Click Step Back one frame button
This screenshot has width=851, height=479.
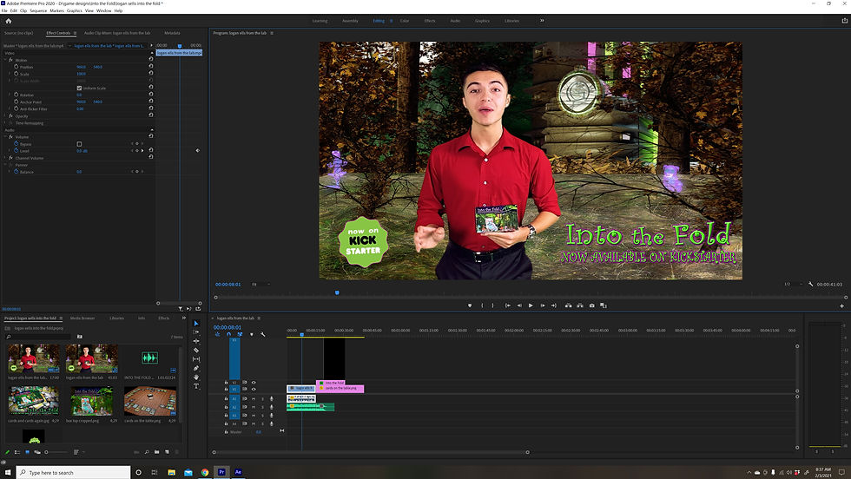[519, 305]
